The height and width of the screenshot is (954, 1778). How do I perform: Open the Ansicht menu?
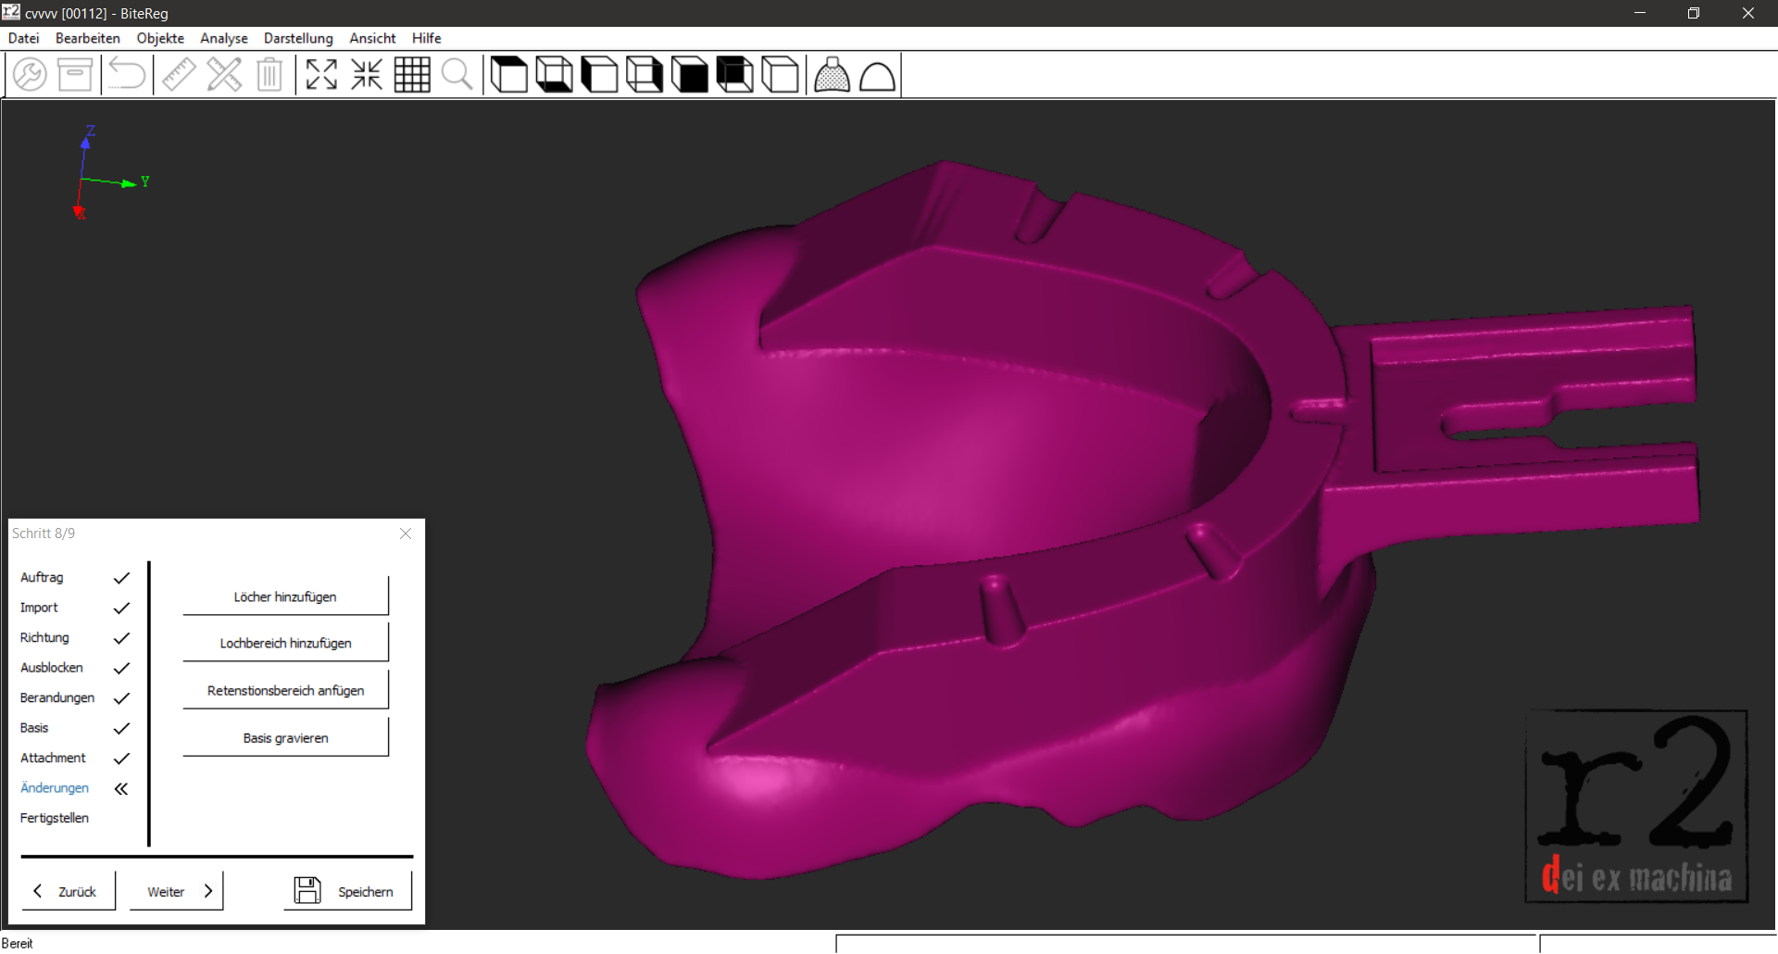(x=372, y=38)
